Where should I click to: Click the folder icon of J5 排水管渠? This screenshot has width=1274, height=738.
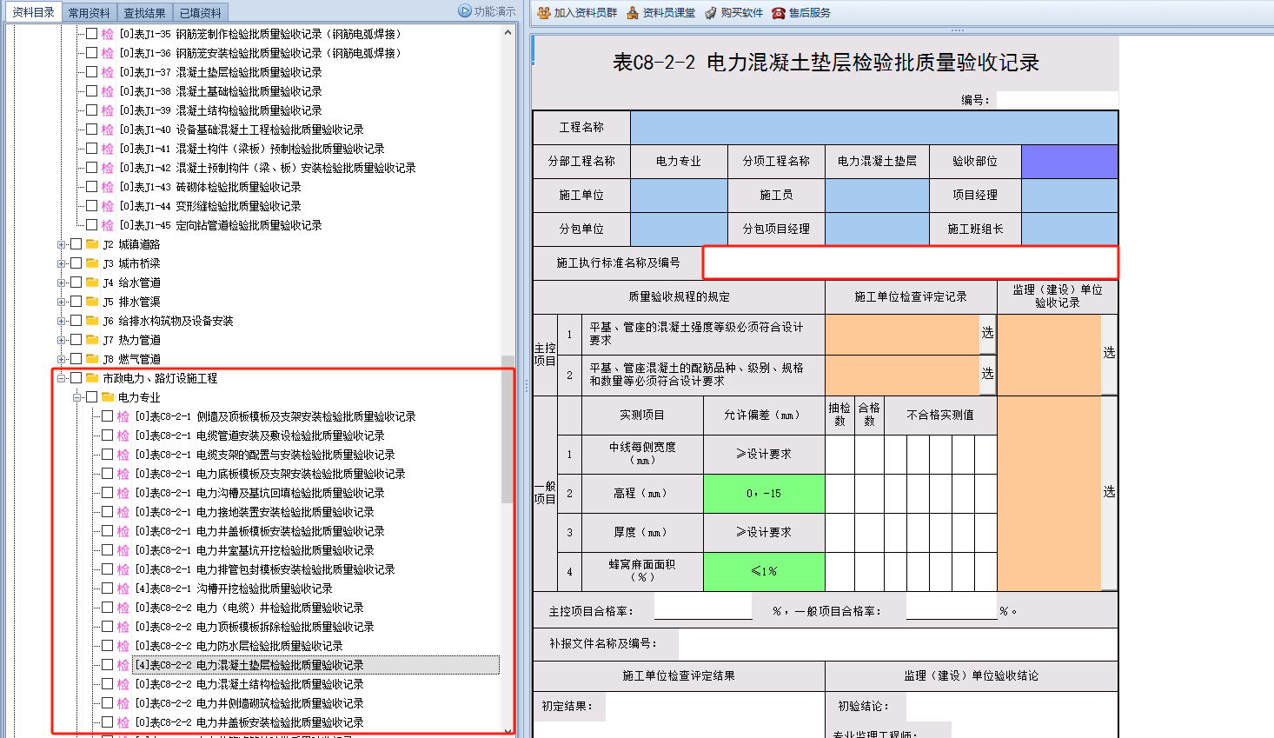click(92, 302)
